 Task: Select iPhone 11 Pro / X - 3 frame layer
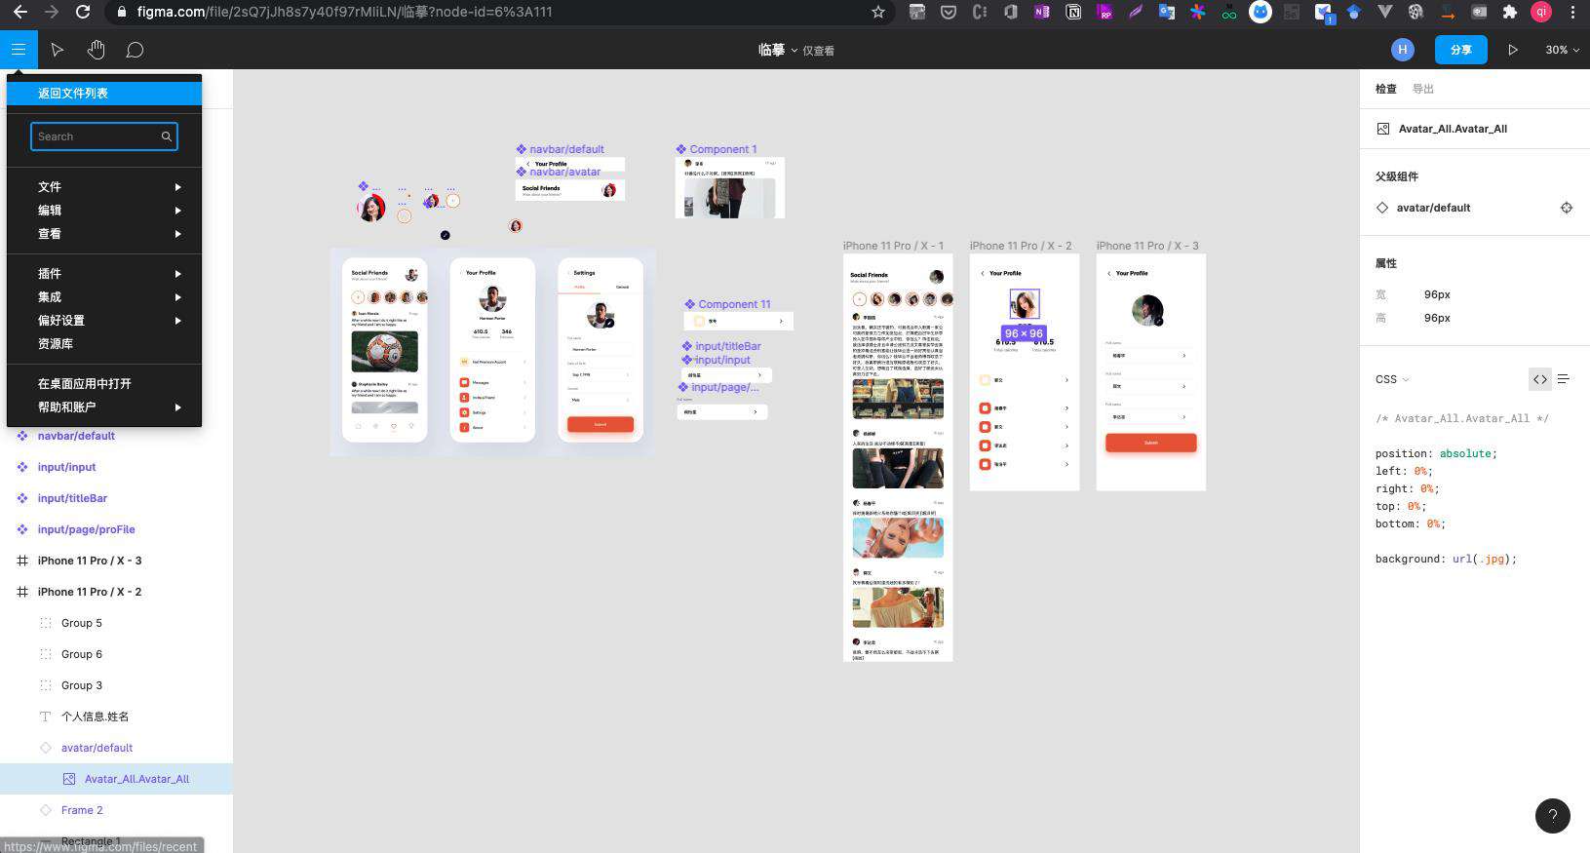tap(90, 561)
